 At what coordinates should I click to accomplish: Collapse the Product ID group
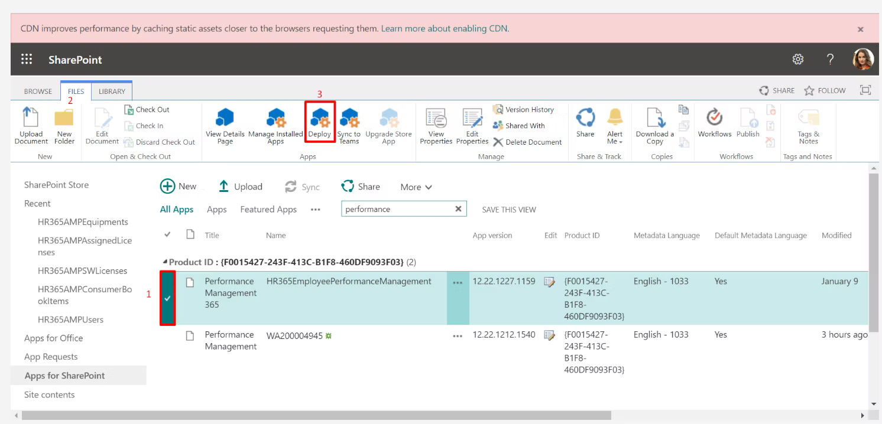(x=166, y=262)
